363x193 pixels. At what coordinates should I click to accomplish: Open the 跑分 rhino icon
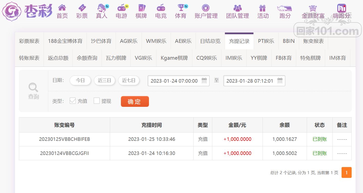click(x=284, y=8)
